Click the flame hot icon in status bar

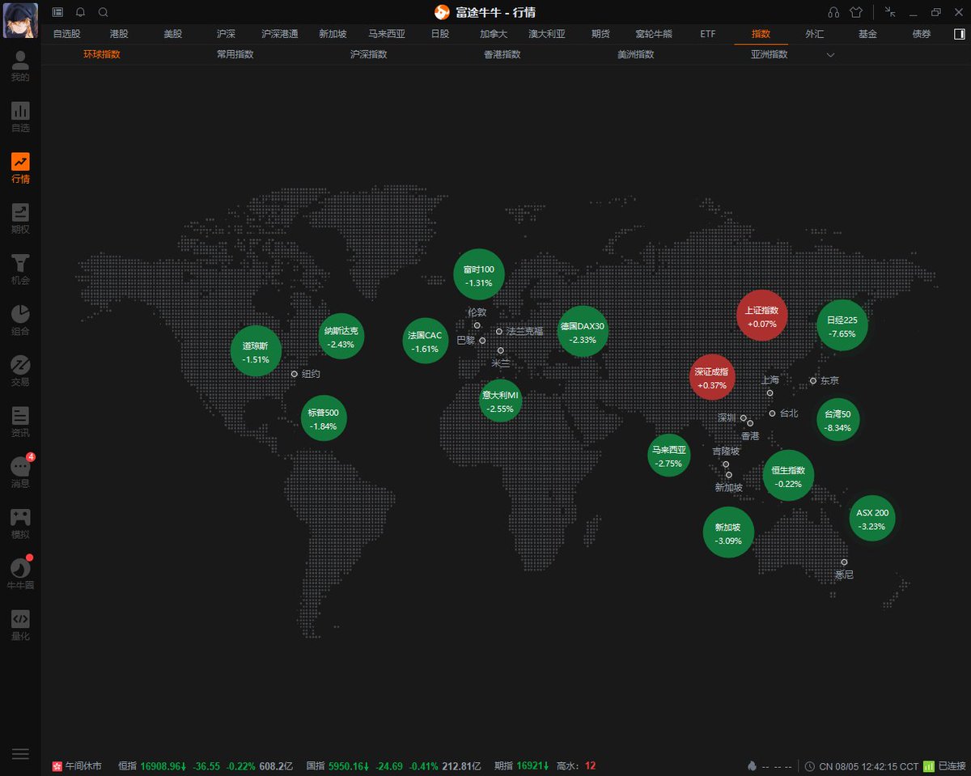pyautogui.click(x=752, y=765)
